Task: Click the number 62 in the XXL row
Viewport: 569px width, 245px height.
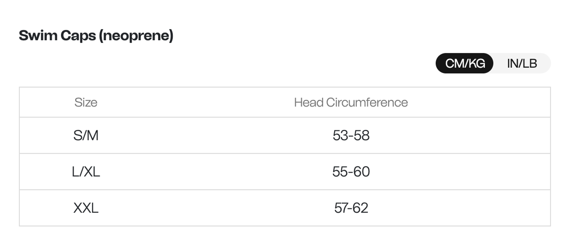Action: pyautogui.click(x=360, y=208)
